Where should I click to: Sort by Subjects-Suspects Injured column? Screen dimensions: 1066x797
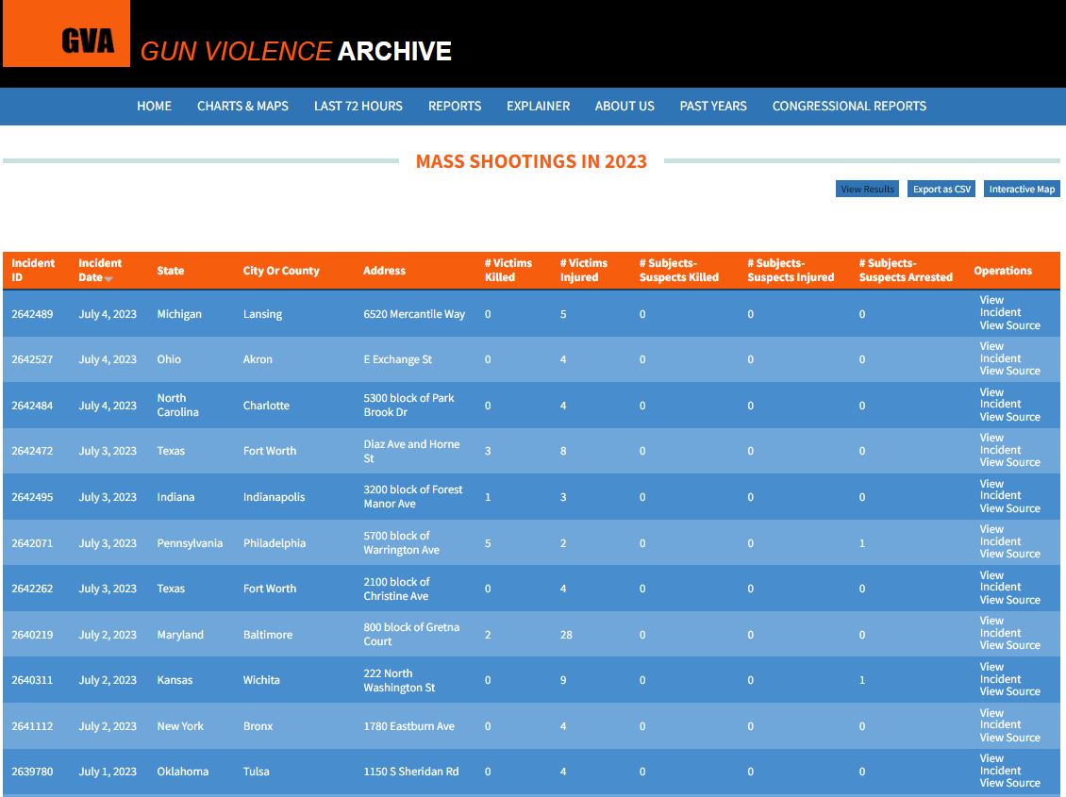tap(791, 271)
